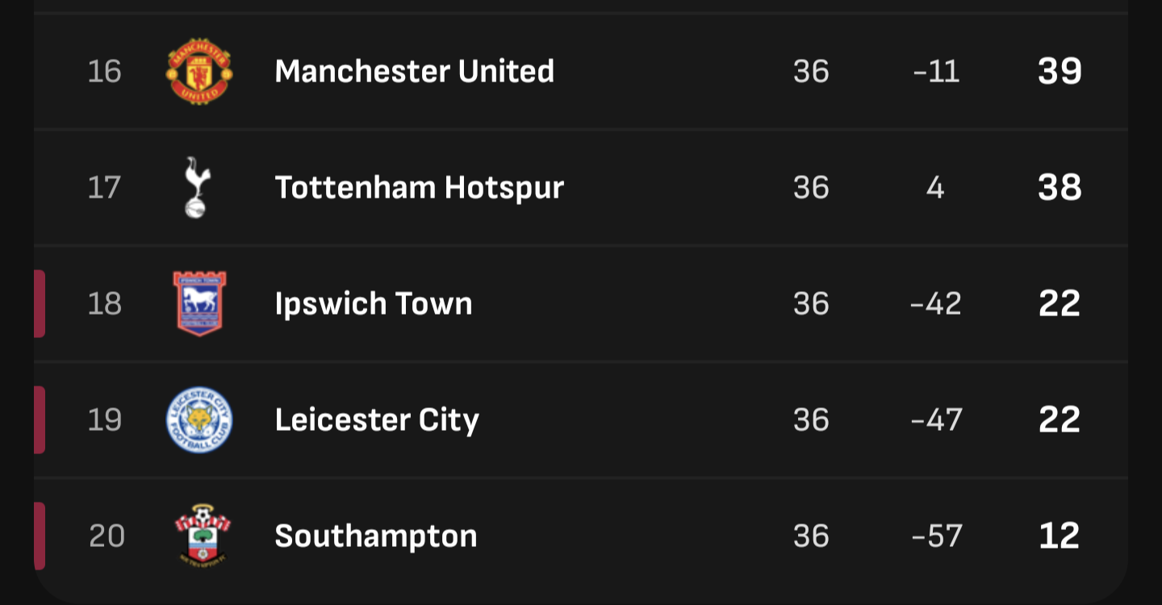Click the relegation marker beside position 18
Viewport: 1162px width, 605px height.
40,303
